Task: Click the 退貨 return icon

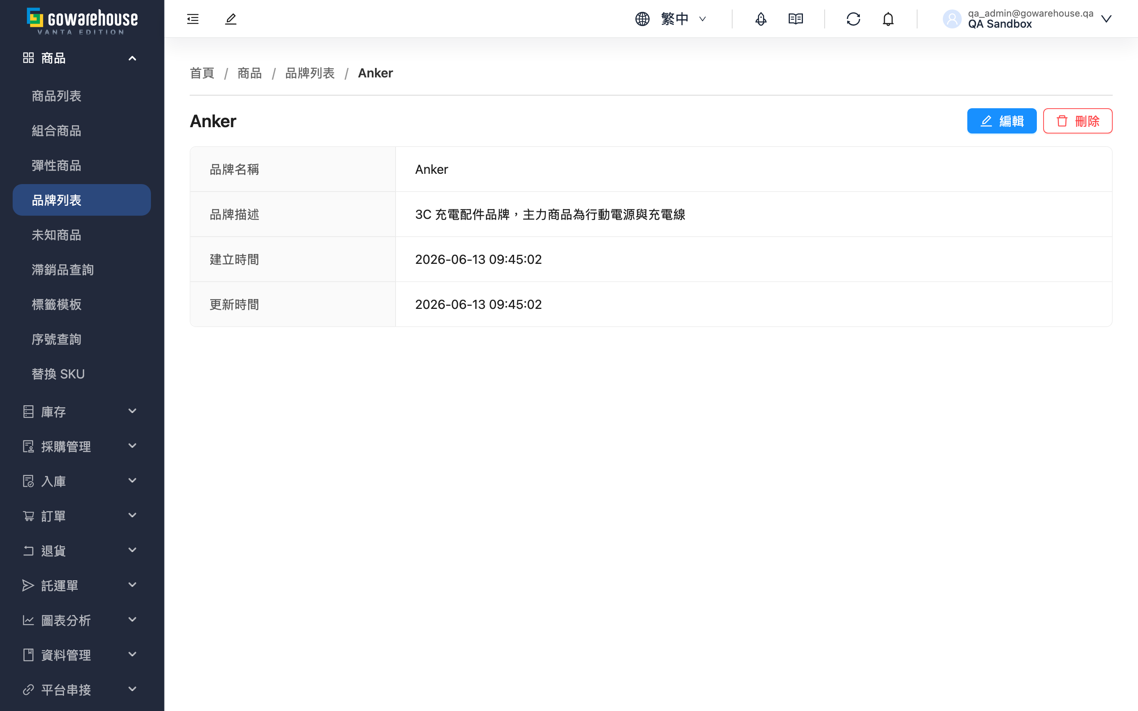Action: click(x=28, y=551)
